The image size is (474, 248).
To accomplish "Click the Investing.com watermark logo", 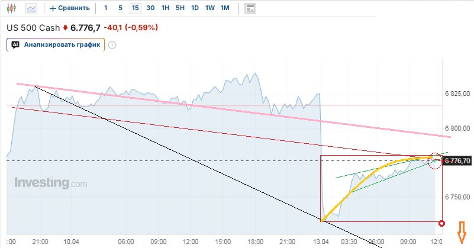I will click(51, 183).
